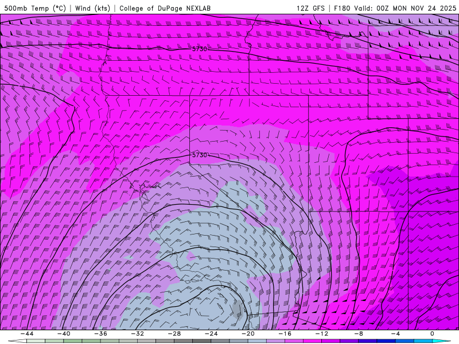The height and width of the screenshot is (344, 459).
Task: Select the "Wind (kts)" header label
Action: pos(92,8)
